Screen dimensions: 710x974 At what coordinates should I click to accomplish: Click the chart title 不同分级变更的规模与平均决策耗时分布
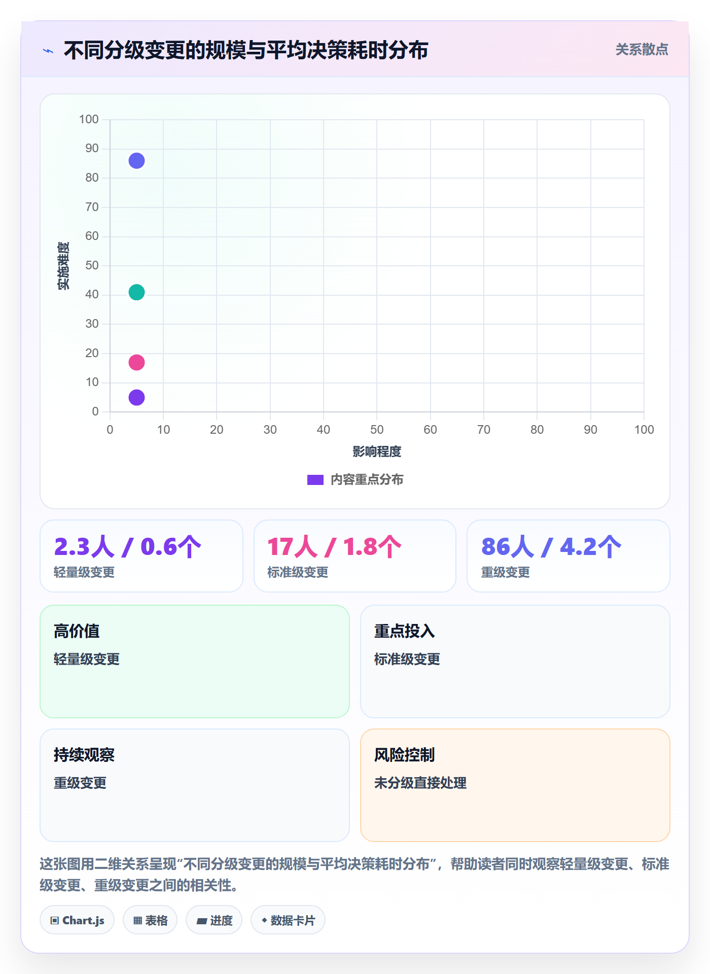[x=246, y=50]
